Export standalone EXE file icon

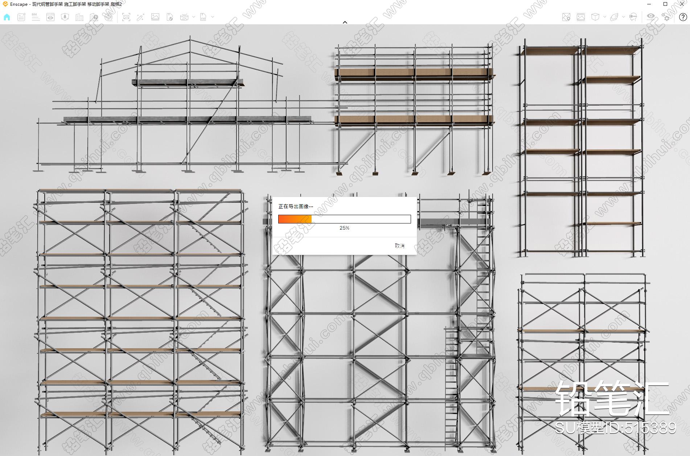tap(203, 17)
